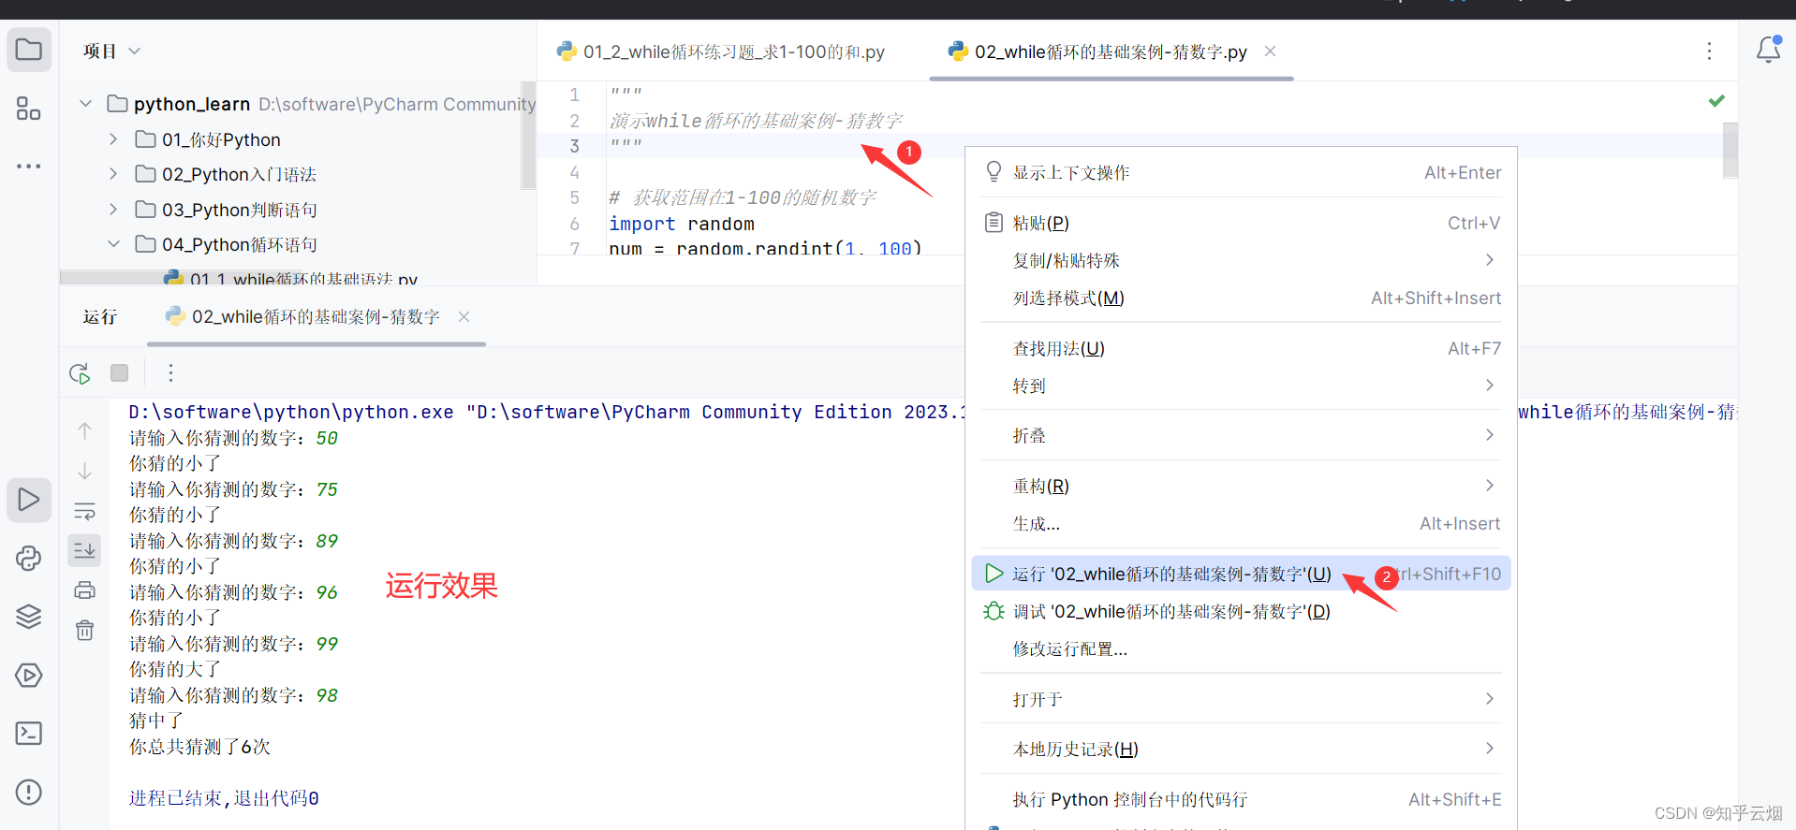Click line number 3 in gutter
The height and width of the screenshot is (830, 1796).
(x=575, y=146)
